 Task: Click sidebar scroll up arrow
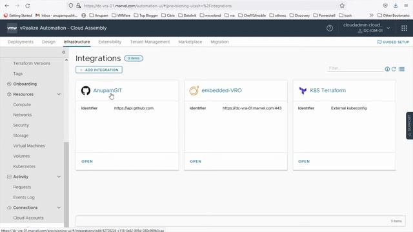click(66, 60)
